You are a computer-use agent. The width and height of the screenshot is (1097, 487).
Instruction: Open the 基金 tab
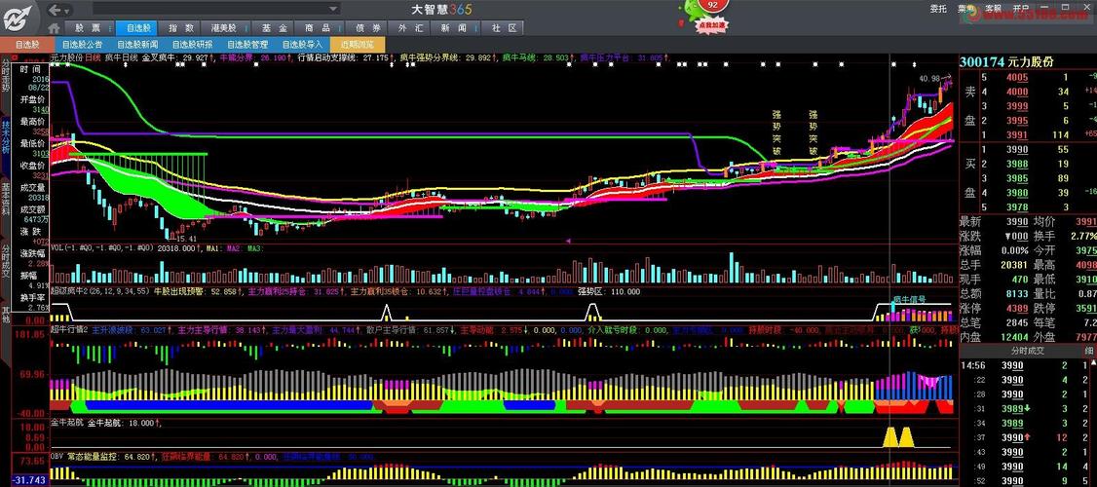click(x=274, y=28)
